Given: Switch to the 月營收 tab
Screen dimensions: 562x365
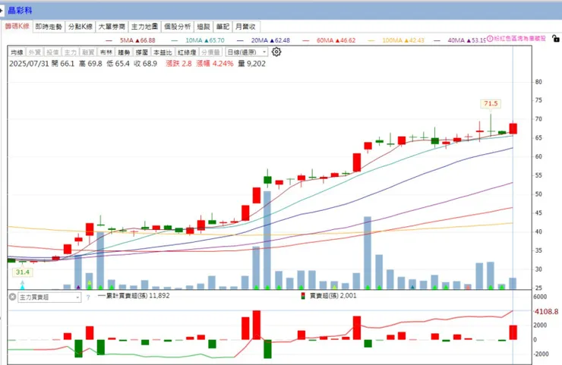Looking at the screenshot, I should click(245, 27).
